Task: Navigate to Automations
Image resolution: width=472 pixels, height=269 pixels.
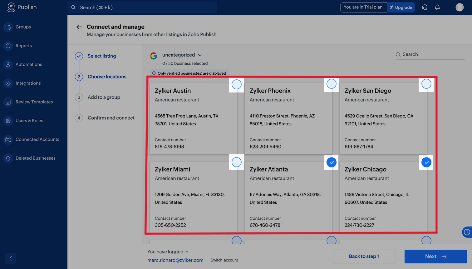Action: pyautogui.click(x=29, y=64)
